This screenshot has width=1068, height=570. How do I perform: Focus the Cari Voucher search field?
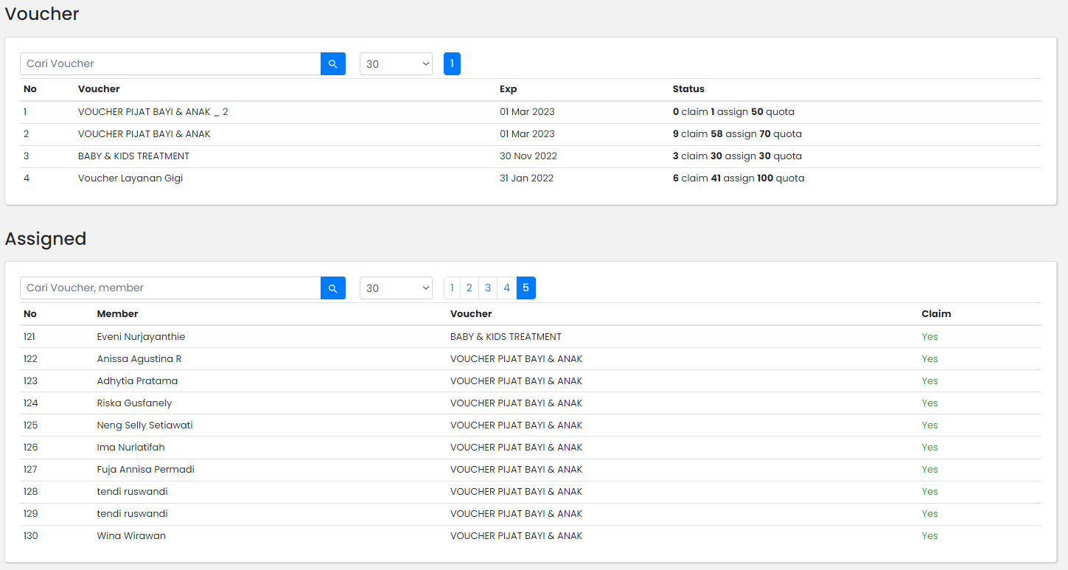click(170, 64)
